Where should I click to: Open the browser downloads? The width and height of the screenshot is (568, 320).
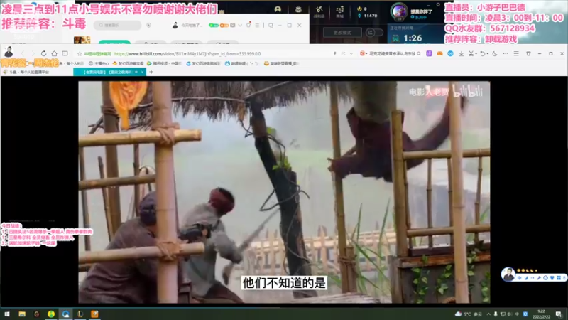pyautogui.click(x=461, y=54)
